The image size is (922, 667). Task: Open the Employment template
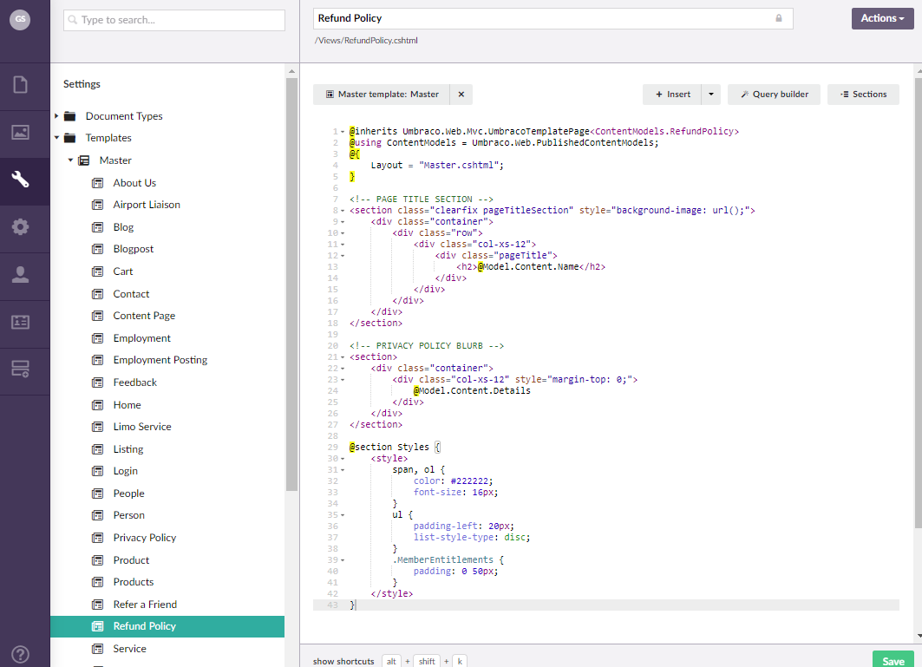pyautogui.click(x=141, y=338)
